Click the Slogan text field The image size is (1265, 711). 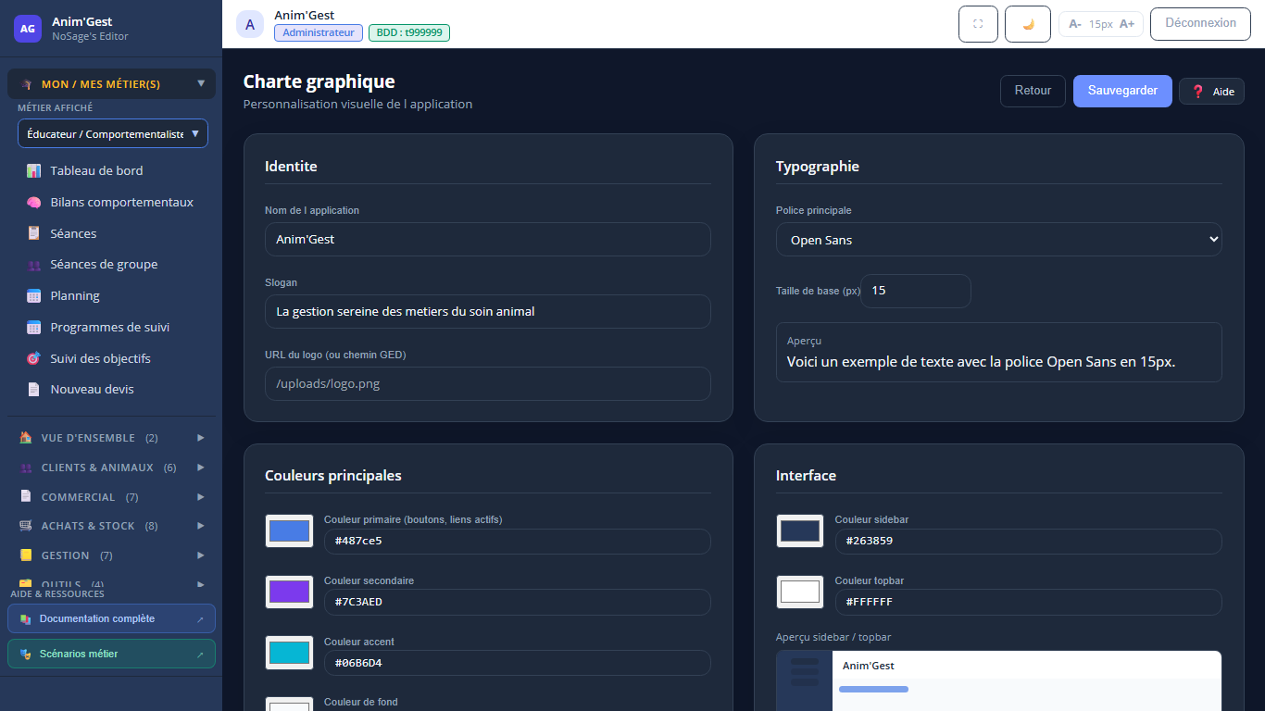point(488,311)
